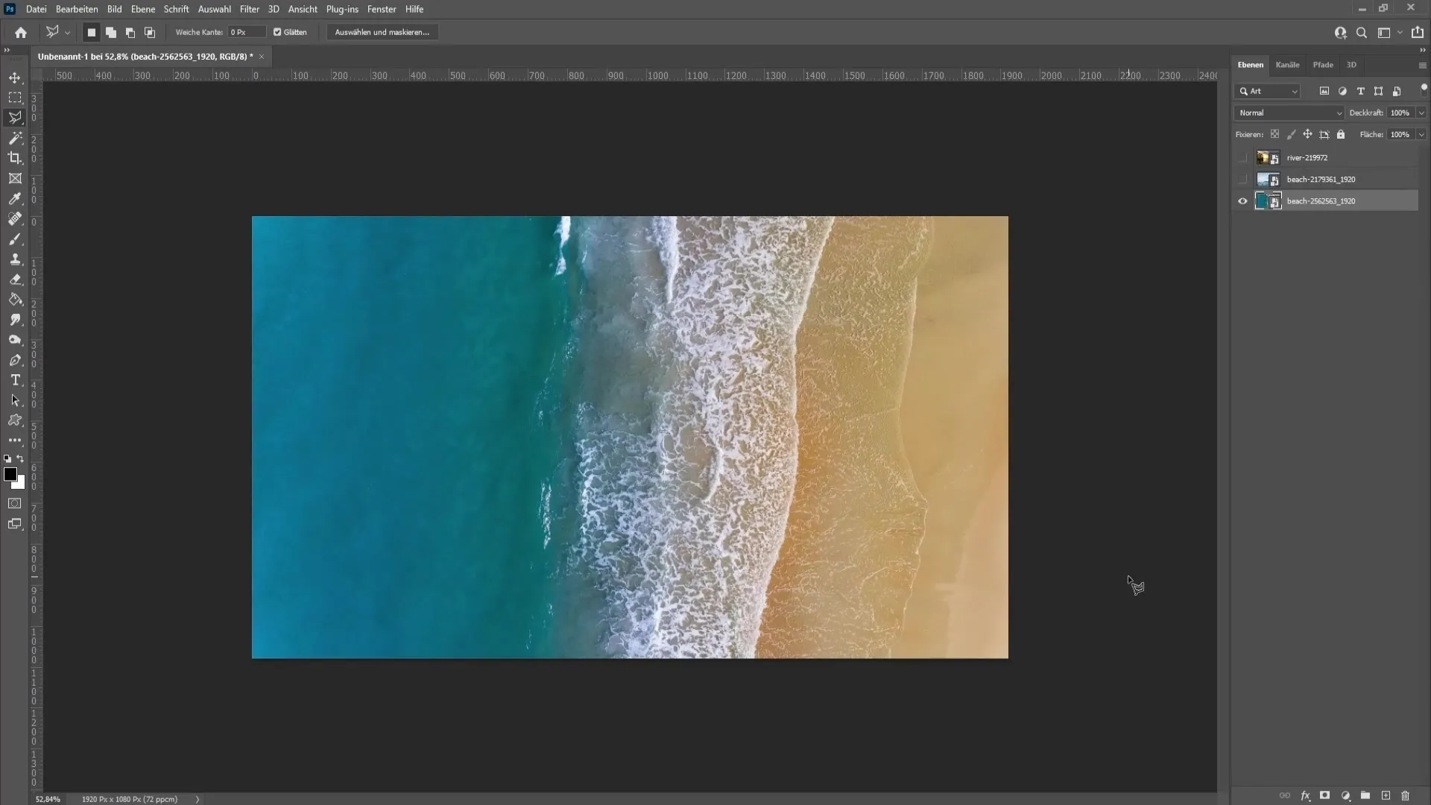Viewport: 1431px width, 805px height.
Task: Select the Path Selection tool
Action: pyautogui.click(x=15, y=400)
